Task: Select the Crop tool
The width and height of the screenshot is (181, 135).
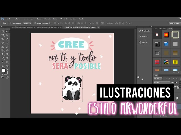Action: [3, 39]
